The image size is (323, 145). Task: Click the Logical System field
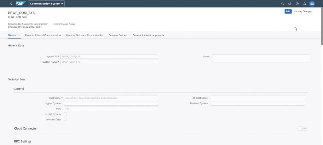[111, 103]
